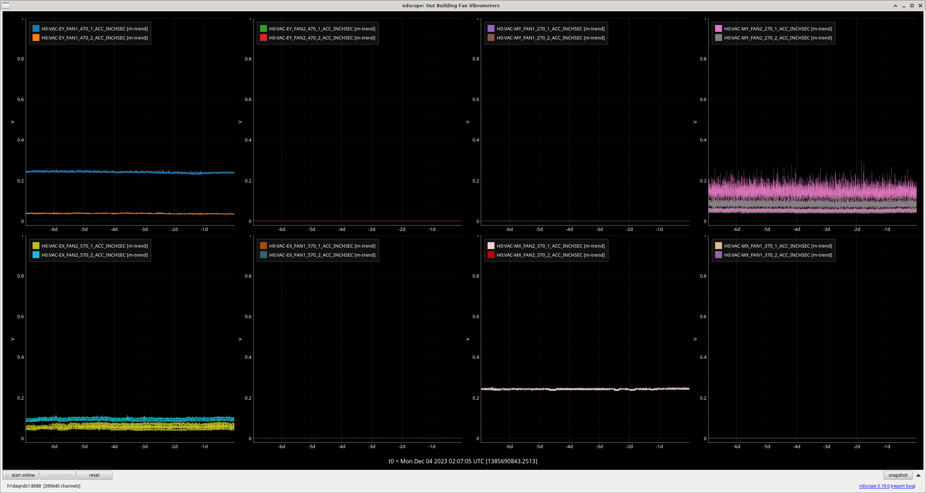Viewport: 926px width, 493px height.
Task: Take a snapshot of the plots
Action: pos(898,475)
